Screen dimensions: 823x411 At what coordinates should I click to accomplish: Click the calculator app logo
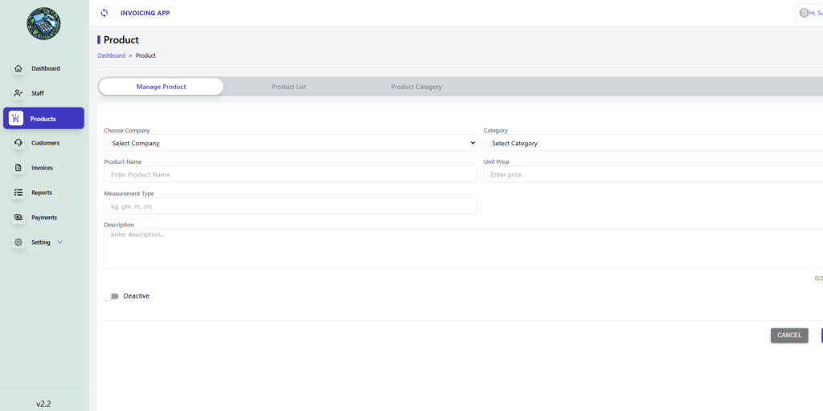pyautogui.click(x=43, y=24)
